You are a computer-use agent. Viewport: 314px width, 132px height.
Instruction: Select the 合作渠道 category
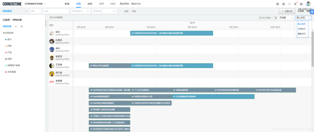[x=11, y=72]
